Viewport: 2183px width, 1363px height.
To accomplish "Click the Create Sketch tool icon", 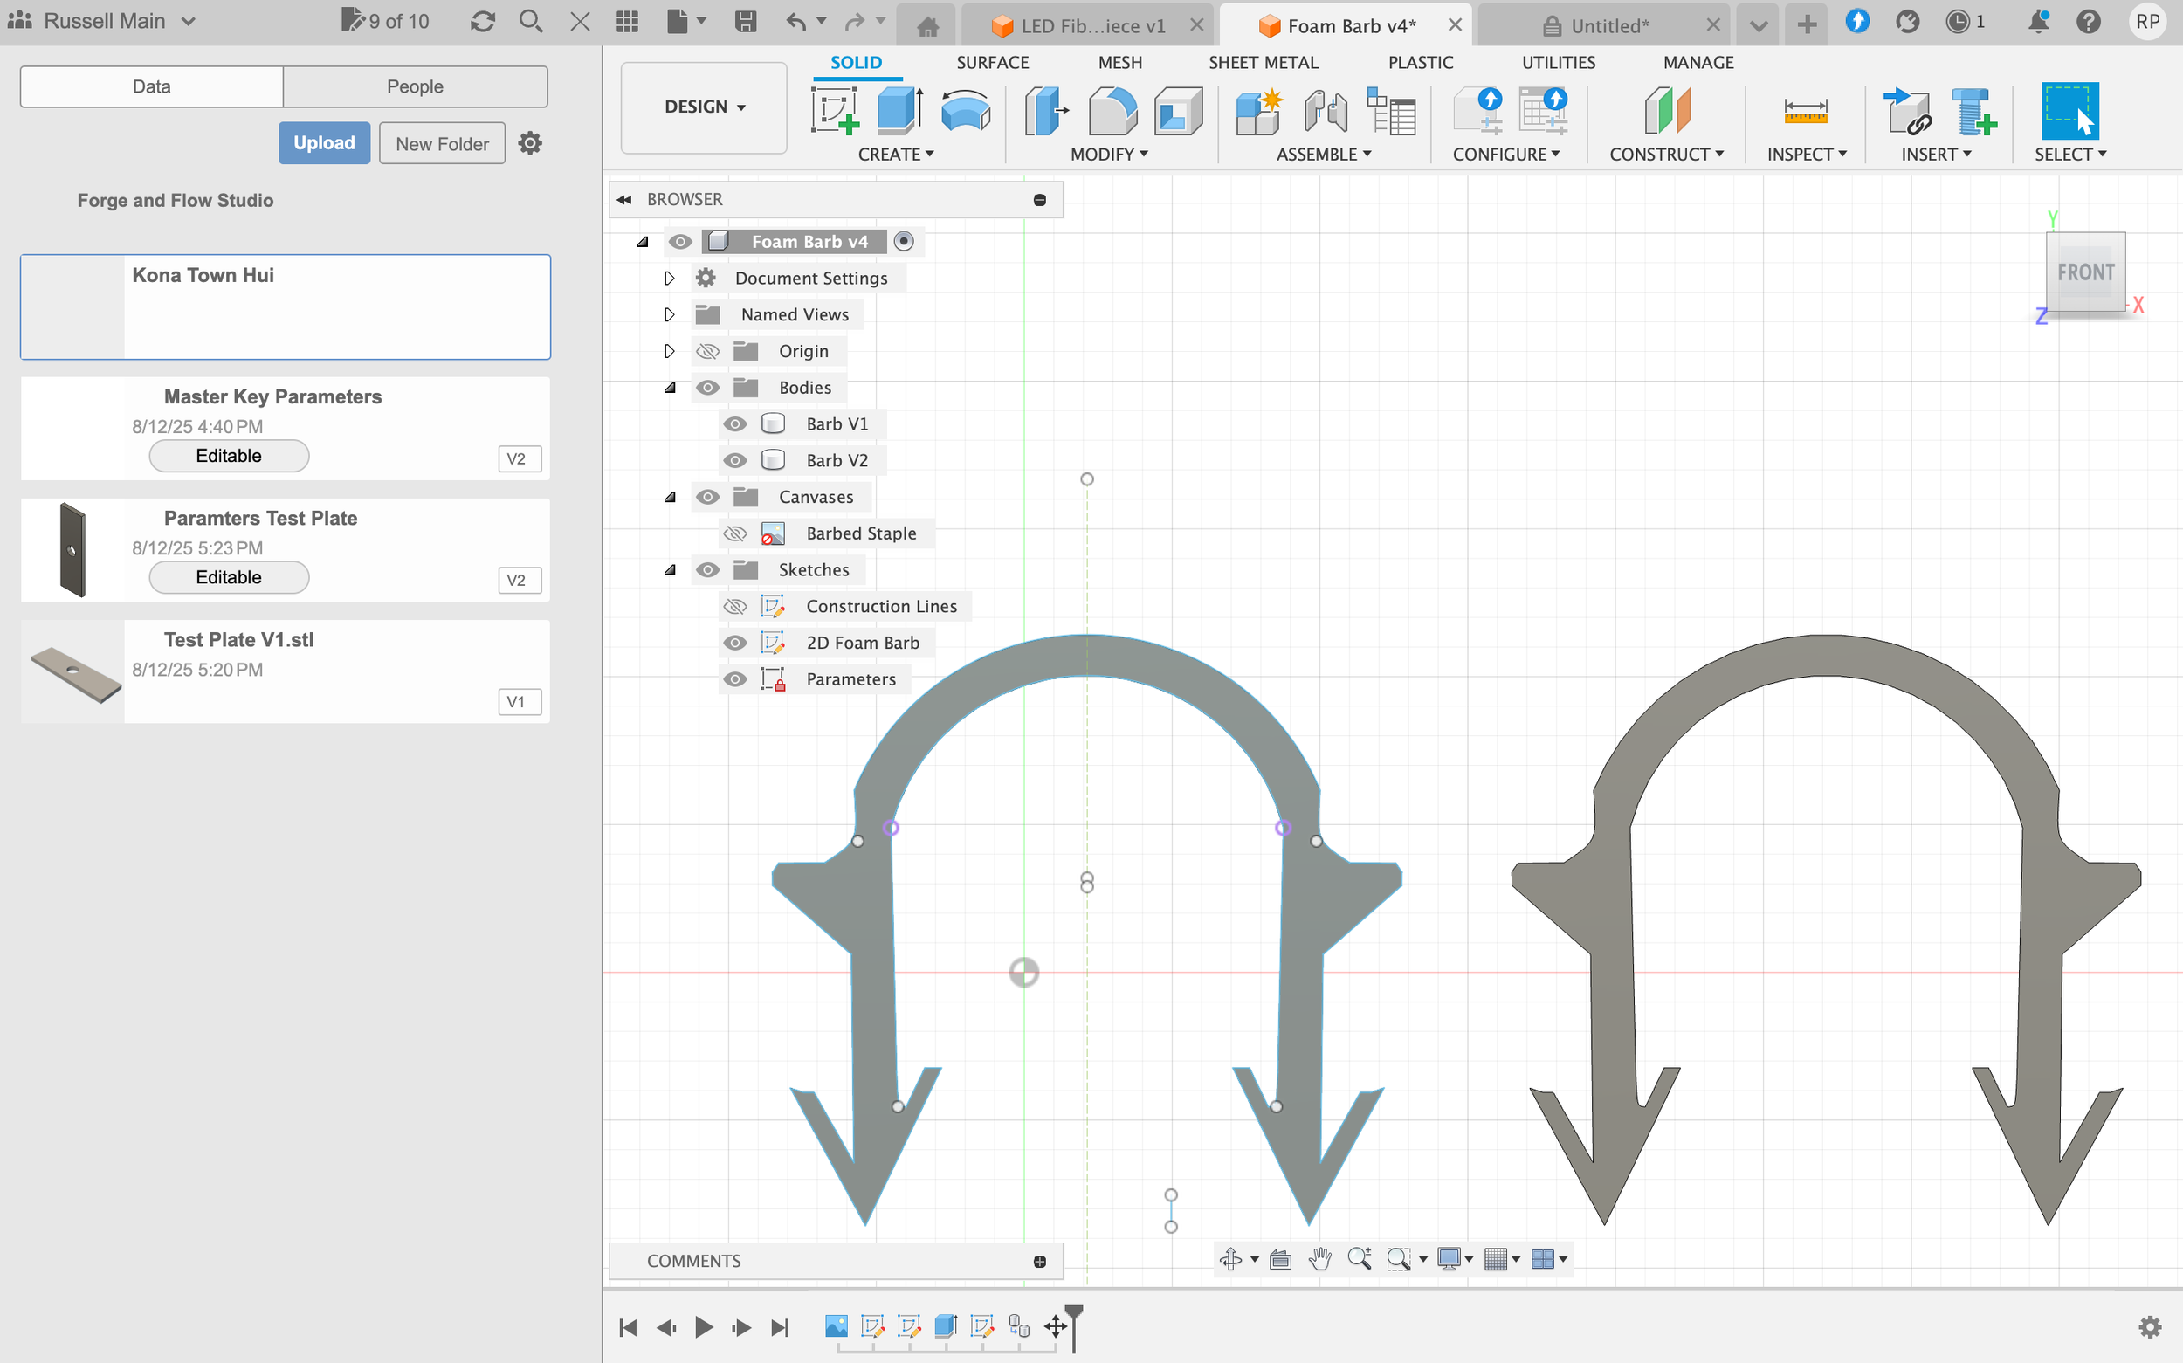I will click(834, 112).
